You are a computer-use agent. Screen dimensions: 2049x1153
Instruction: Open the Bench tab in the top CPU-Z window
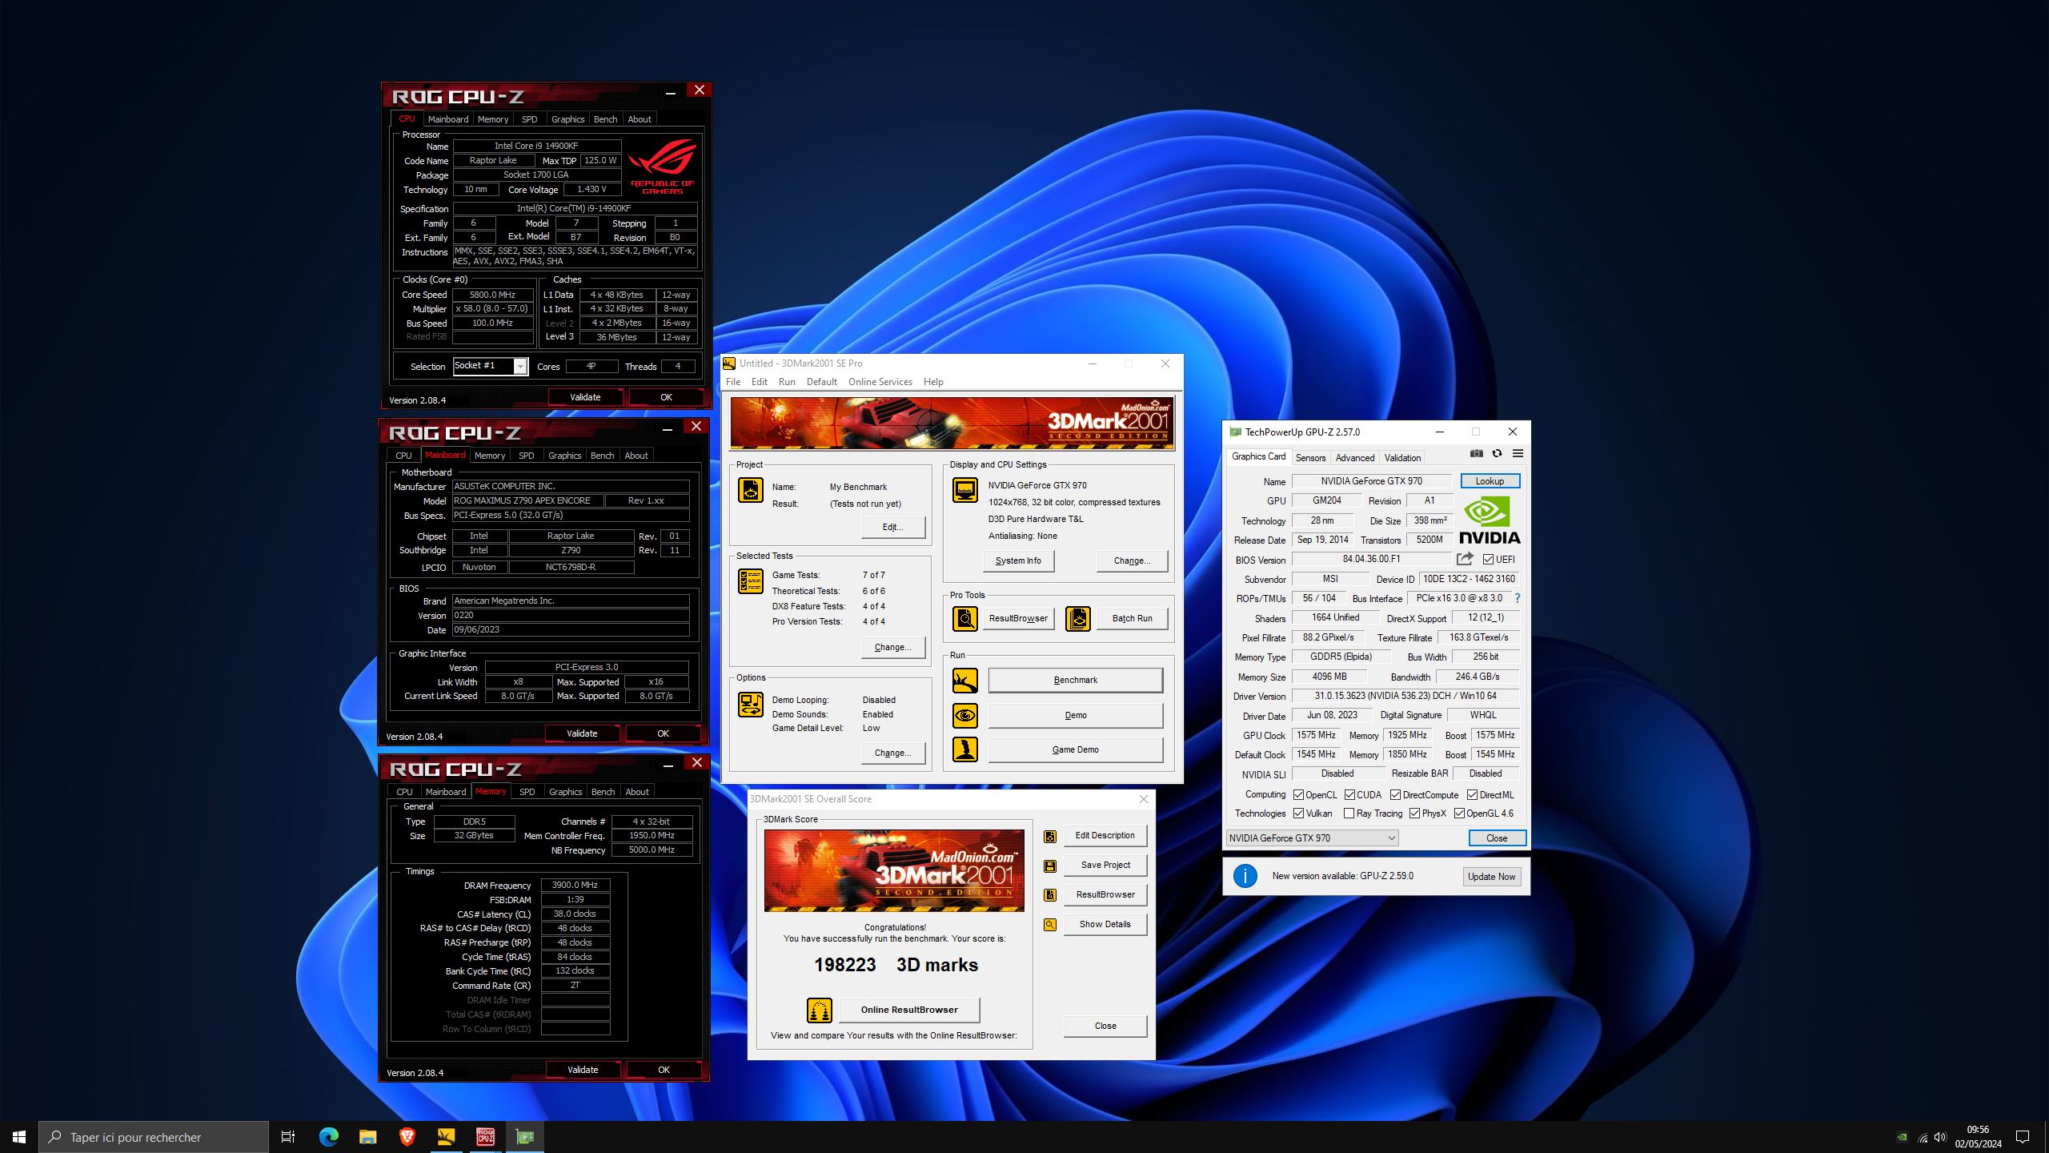[605, 119]
